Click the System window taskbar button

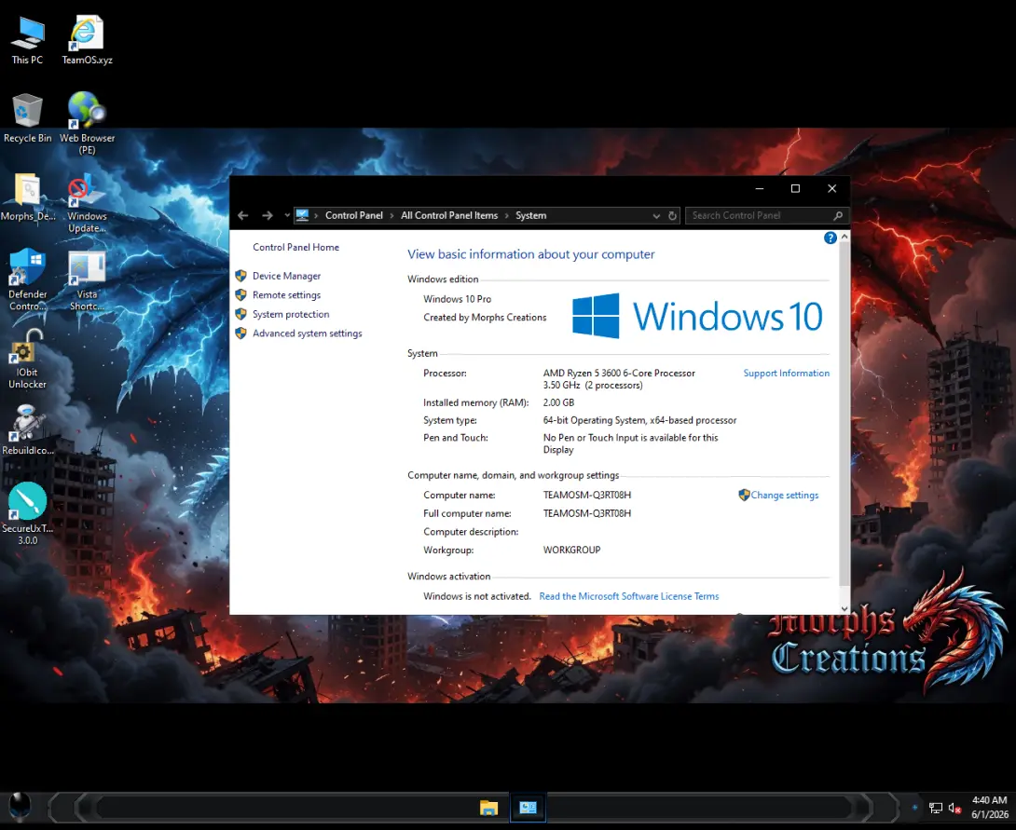pyautogui.click(x=529, y=808)
